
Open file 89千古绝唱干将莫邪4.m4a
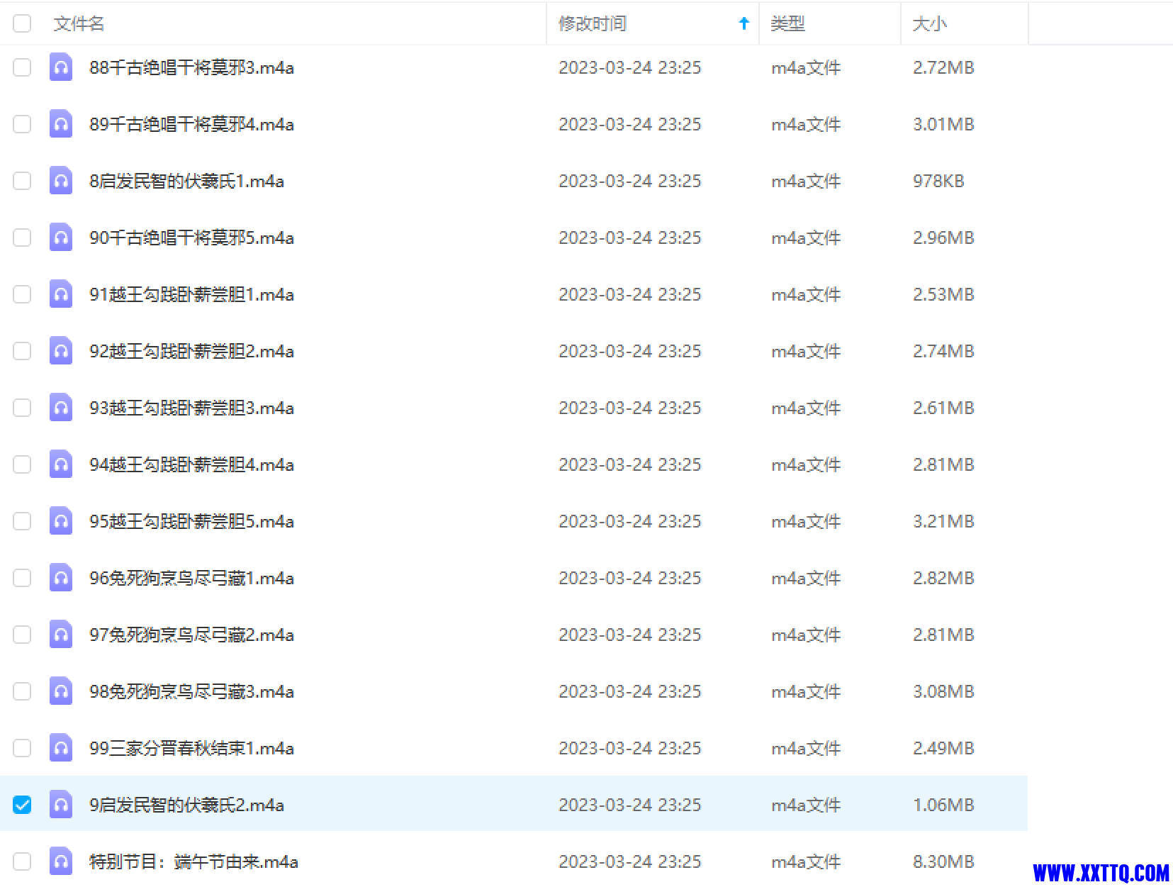(x=191, y=124)
